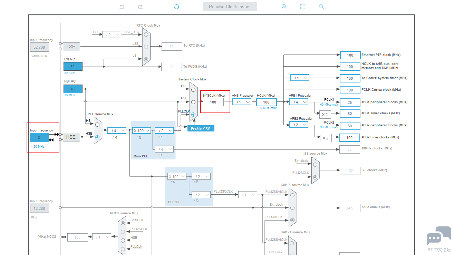This screenshot has height=255, width=454.
Task: Zoom in on the clock diagram
Action: click(x=284, y=7)
